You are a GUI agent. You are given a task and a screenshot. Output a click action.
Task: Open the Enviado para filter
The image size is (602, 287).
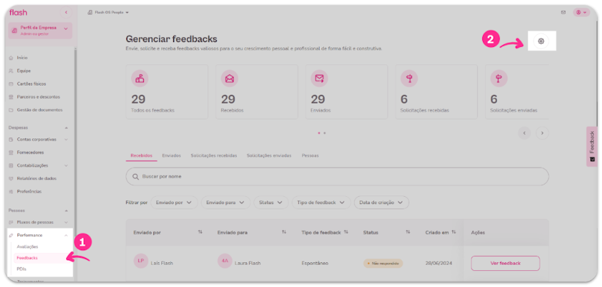tap(225, 203)
